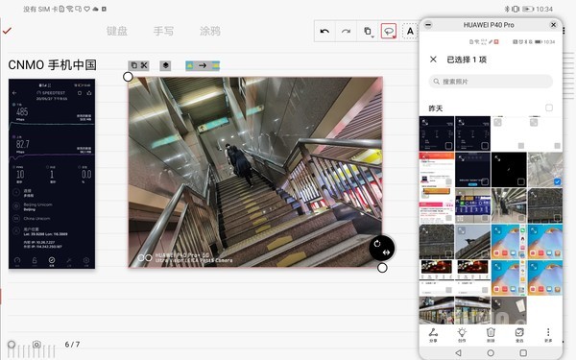Expand the black thumbnail to full view

point(497,158)
